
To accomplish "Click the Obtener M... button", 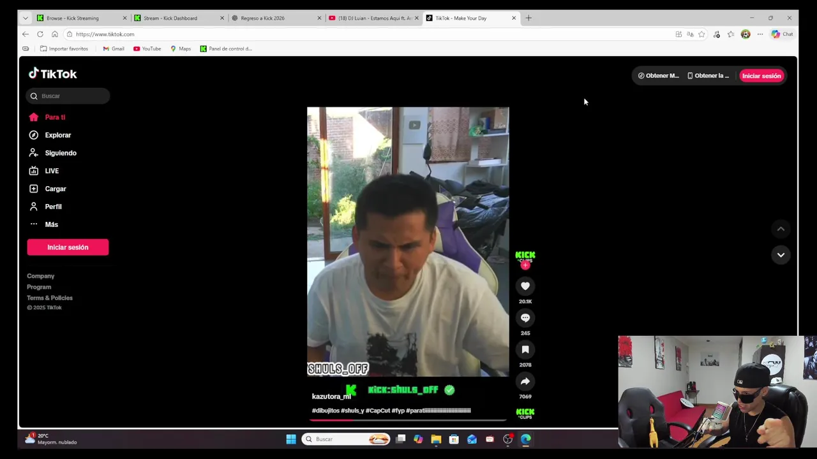I will tap(658, 76).
